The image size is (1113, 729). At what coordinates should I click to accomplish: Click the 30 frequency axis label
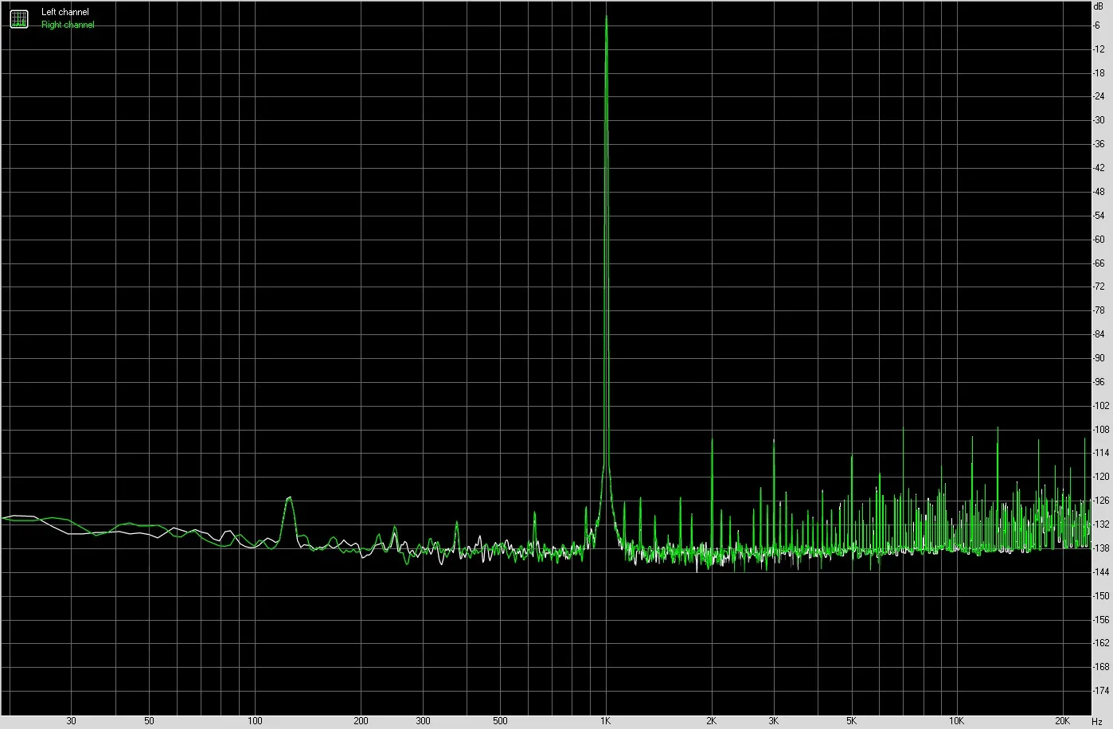coord(72,721)
